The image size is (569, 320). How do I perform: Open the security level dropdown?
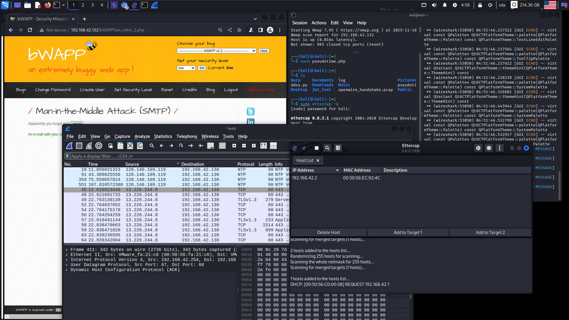(186, 68)
